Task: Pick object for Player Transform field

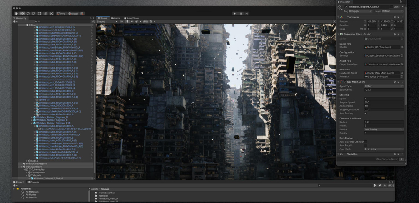Action: point(402,64)
